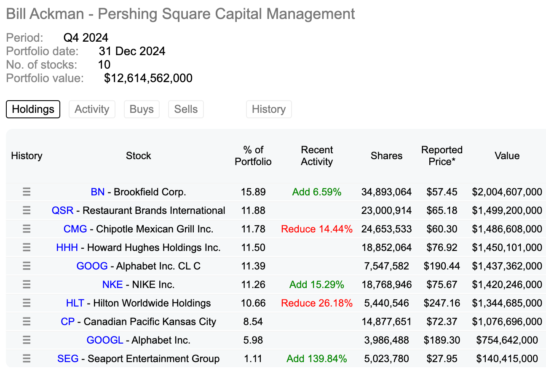The width and height of the screenshot is (546, 368).
Task: Click the period value Q4 2024
Action: 86,38
